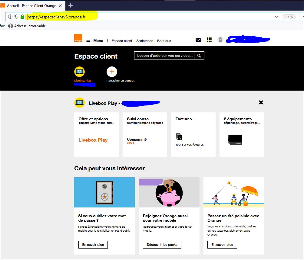Open the mail envelope icon
Image resolution: width=304 pixels, height=260 pixels.
click(x=198, y=40)
